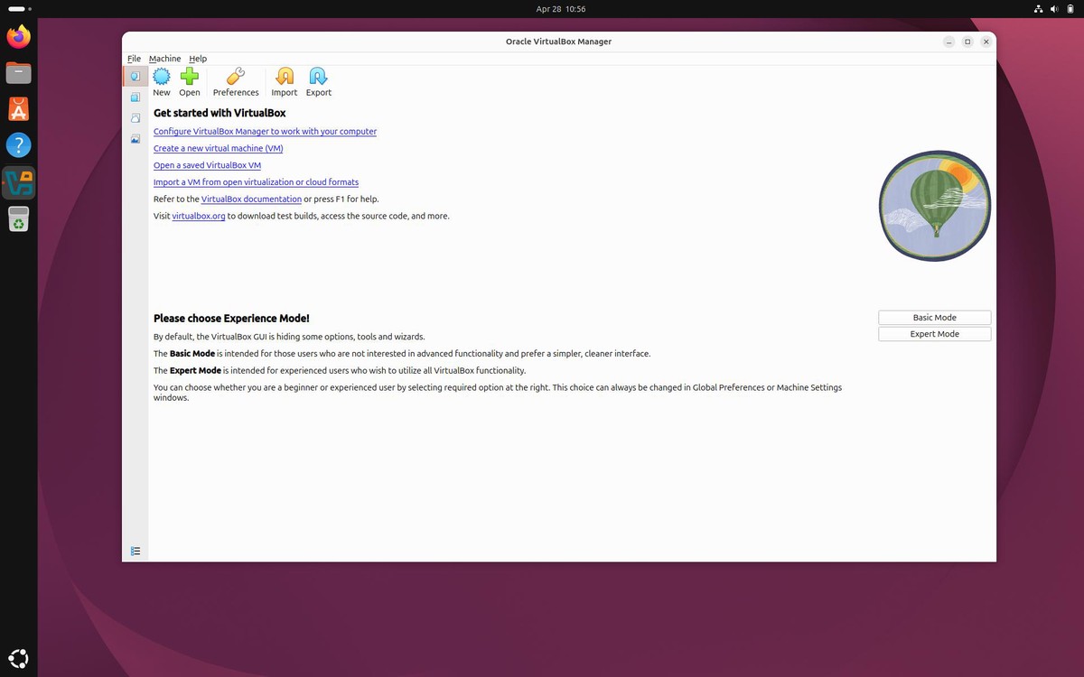Open Preferences via the wrench icon
Viewport: 1084px width, 677px height.
(236, 77)
